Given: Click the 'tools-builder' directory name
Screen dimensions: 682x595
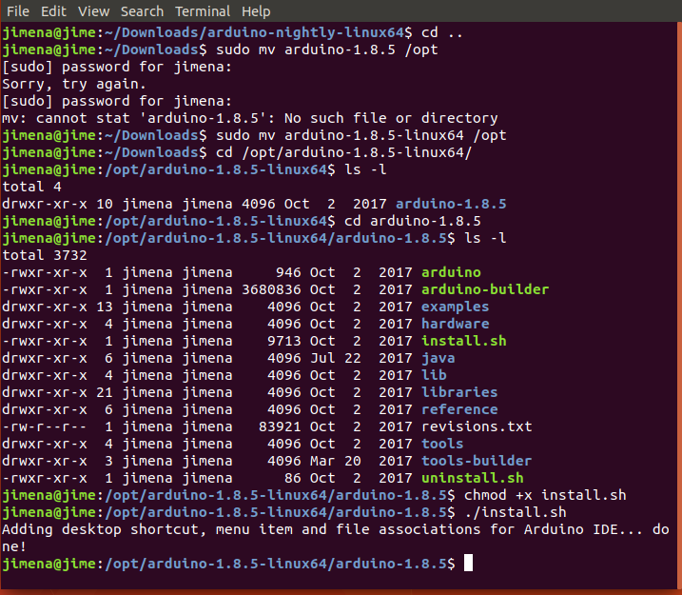Looking at the screenshot, I should point(477,461).
